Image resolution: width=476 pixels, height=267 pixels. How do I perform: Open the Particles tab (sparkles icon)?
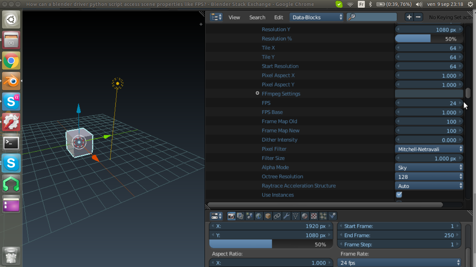click(323, 216)
